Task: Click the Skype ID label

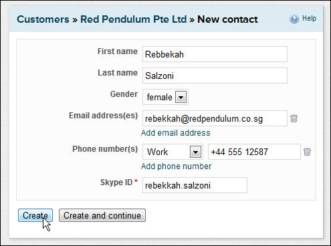Action: coord(116,182)
